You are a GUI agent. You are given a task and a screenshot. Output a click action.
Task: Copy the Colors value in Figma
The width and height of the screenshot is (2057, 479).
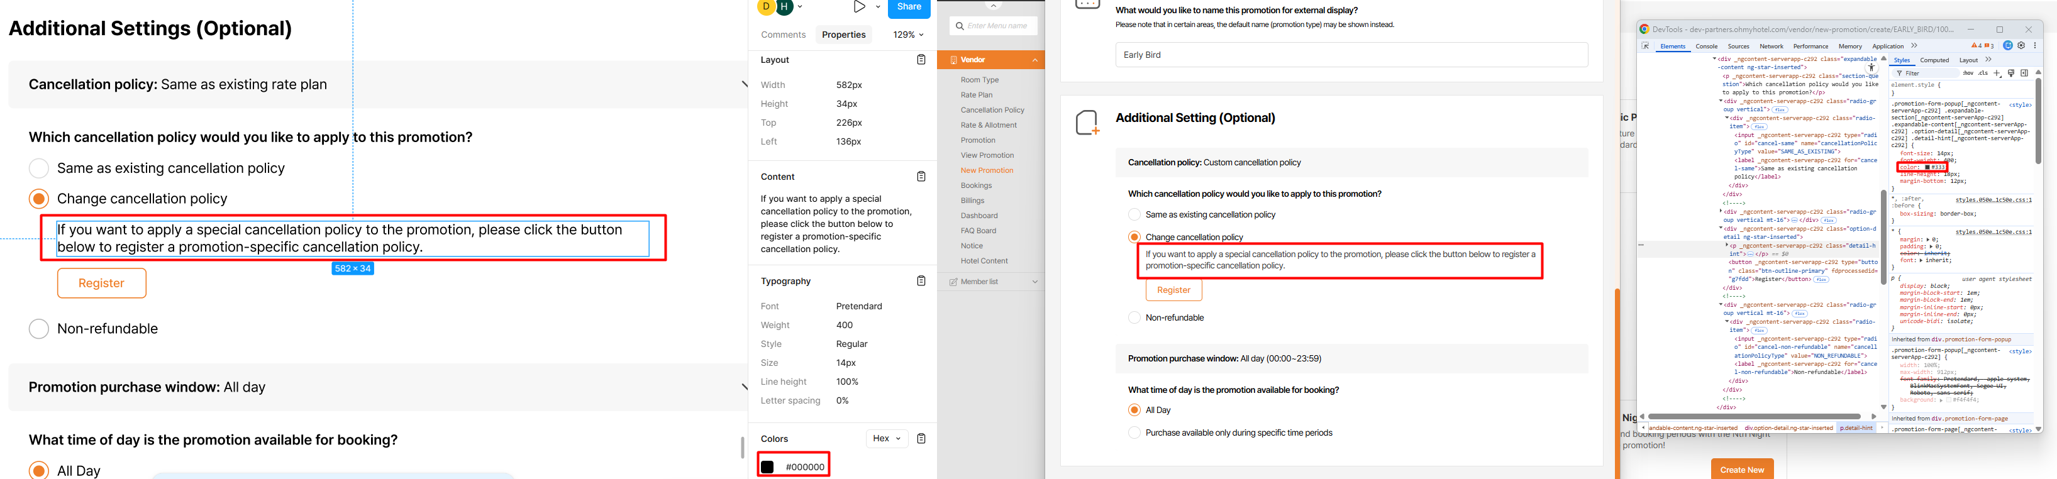tap(921, 438)
